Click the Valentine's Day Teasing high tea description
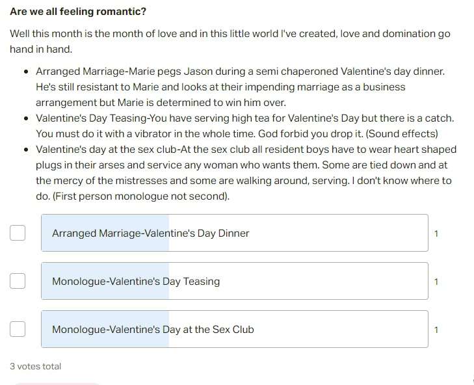 pos(245,126)
